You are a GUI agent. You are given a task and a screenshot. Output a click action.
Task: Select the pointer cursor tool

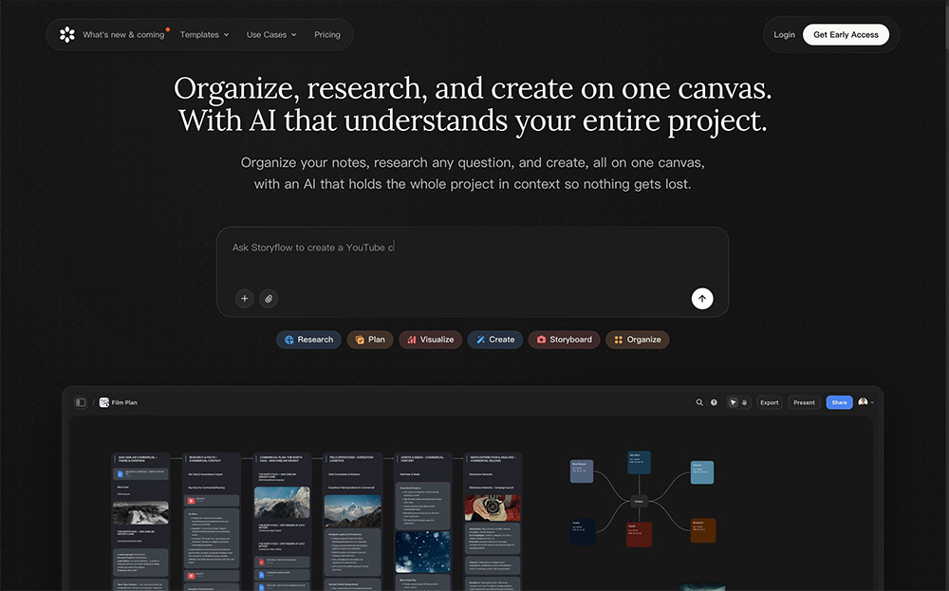pyautogui.click(x=733, y=402)
